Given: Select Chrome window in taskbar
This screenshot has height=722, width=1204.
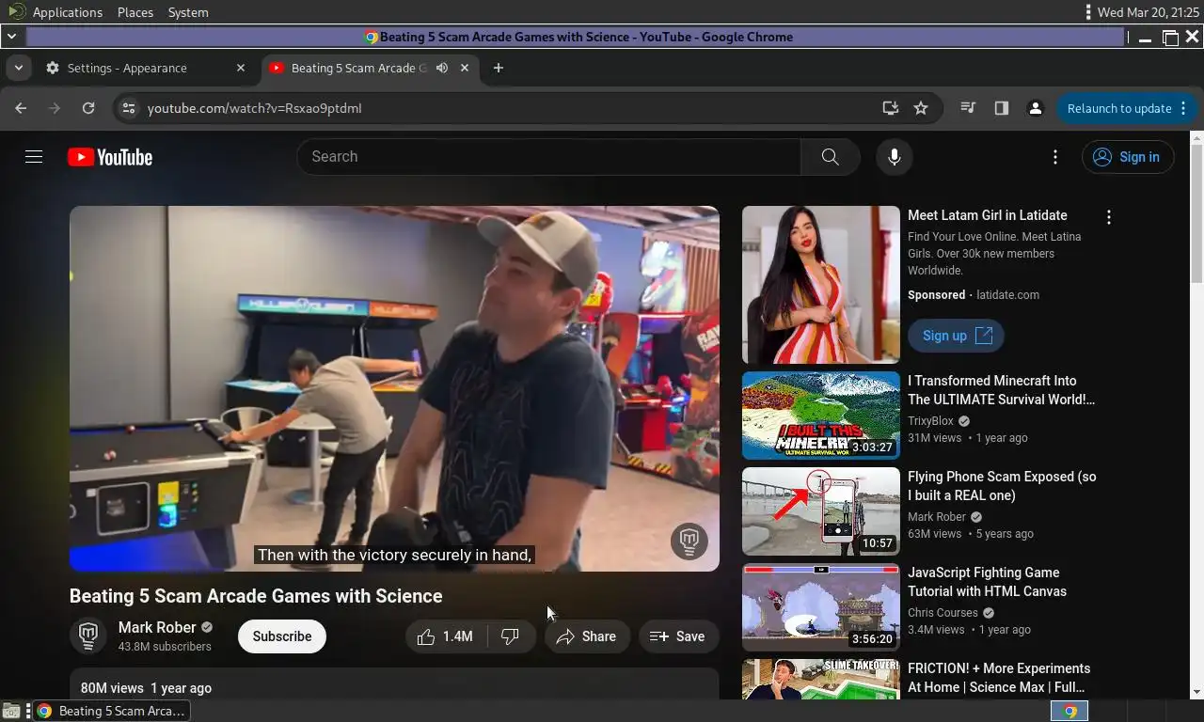Looking at the screenshot, I should click(x=109, y=711).
